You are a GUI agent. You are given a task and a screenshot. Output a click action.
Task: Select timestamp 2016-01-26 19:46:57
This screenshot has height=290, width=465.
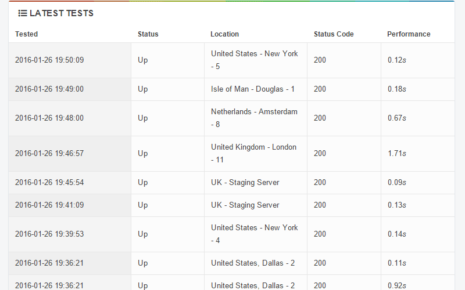(x=49, y=154)
